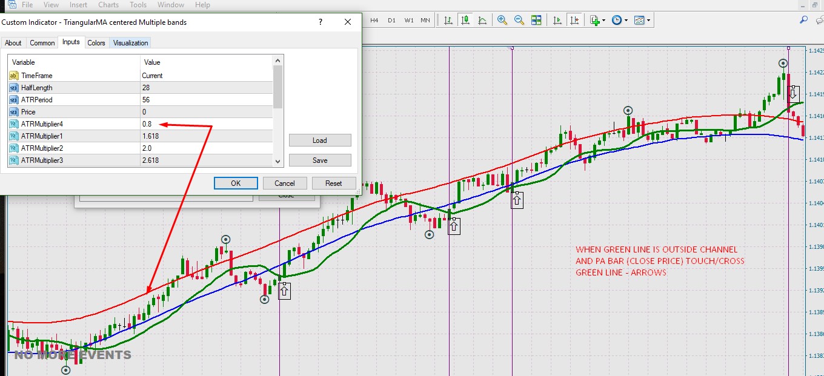
Task: Click the Price row integer icon
Action: tap(14, 112)
